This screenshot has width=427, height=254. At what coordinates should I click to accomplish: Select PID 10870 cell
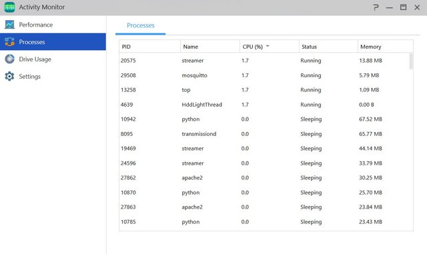pos(128,192)
